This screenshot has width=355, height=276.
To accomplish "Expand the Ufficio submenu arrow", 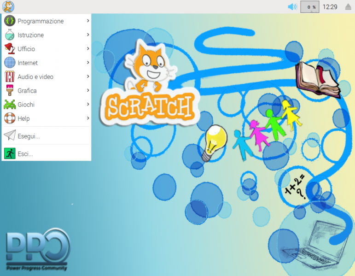I will point(88,48).
